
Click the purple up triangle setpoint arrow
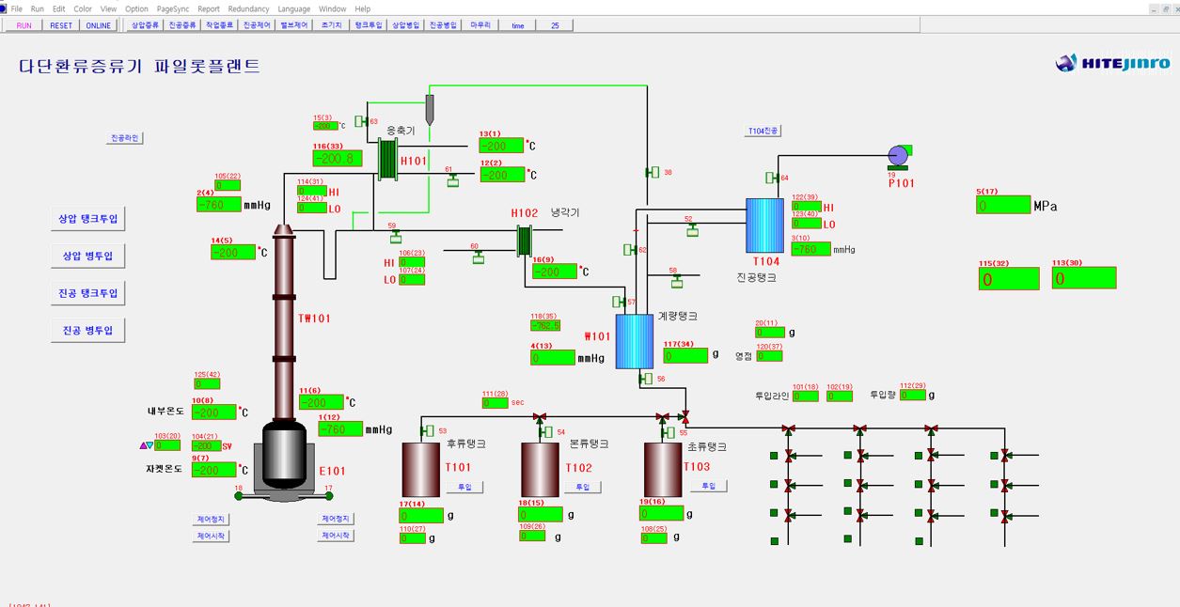143,445
